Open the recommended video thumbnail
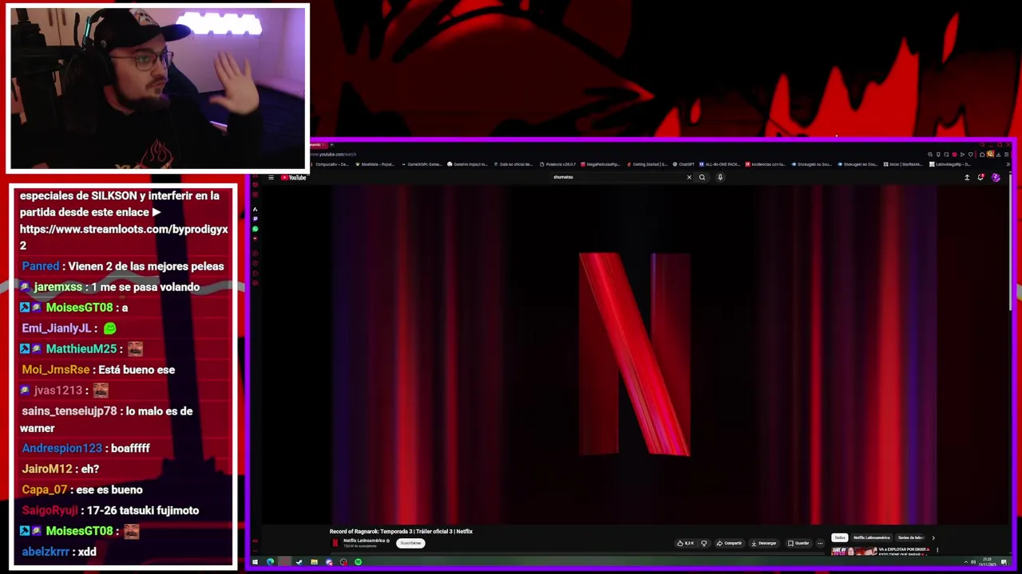The width and height of the screenshot is (1022, 574). click(854, 551)
